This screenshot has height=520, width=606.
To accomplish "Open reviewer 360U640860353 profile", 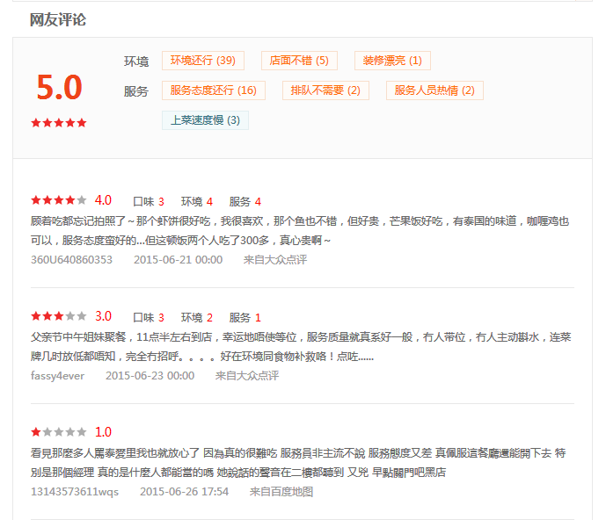I will [x=71, y=259].
